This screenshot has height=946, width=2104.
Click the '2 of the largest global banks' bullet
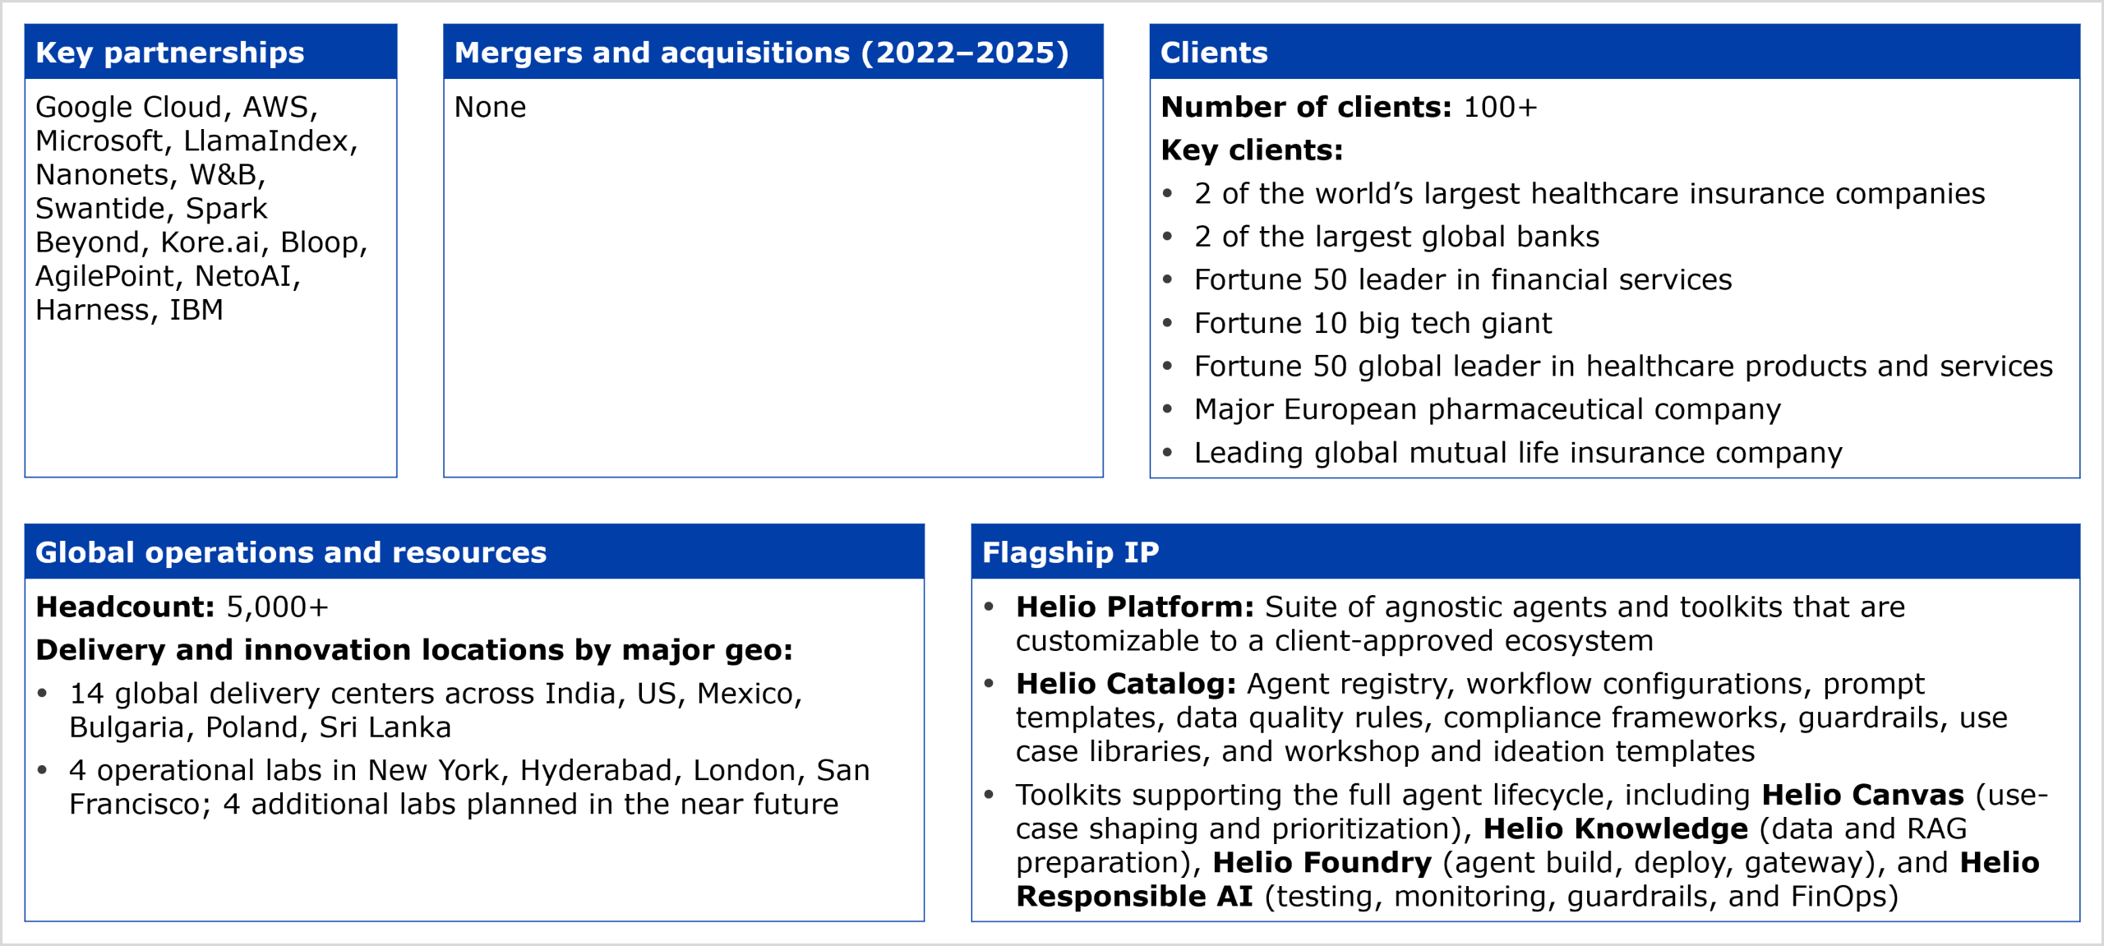coord(1396,237)
